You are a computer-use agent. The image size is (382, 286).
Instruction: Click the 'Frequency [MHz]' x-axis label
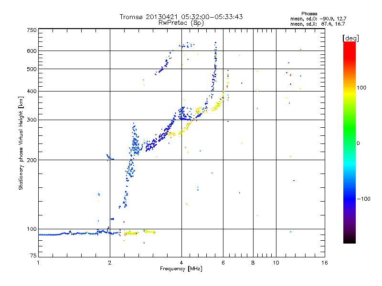[181, 269]
